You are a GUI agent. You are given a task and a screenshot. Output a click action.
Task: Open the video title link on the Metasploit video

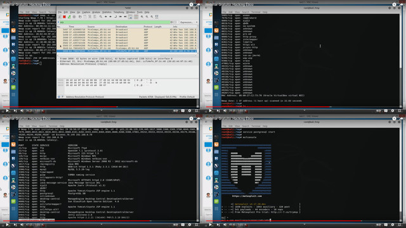230,118
